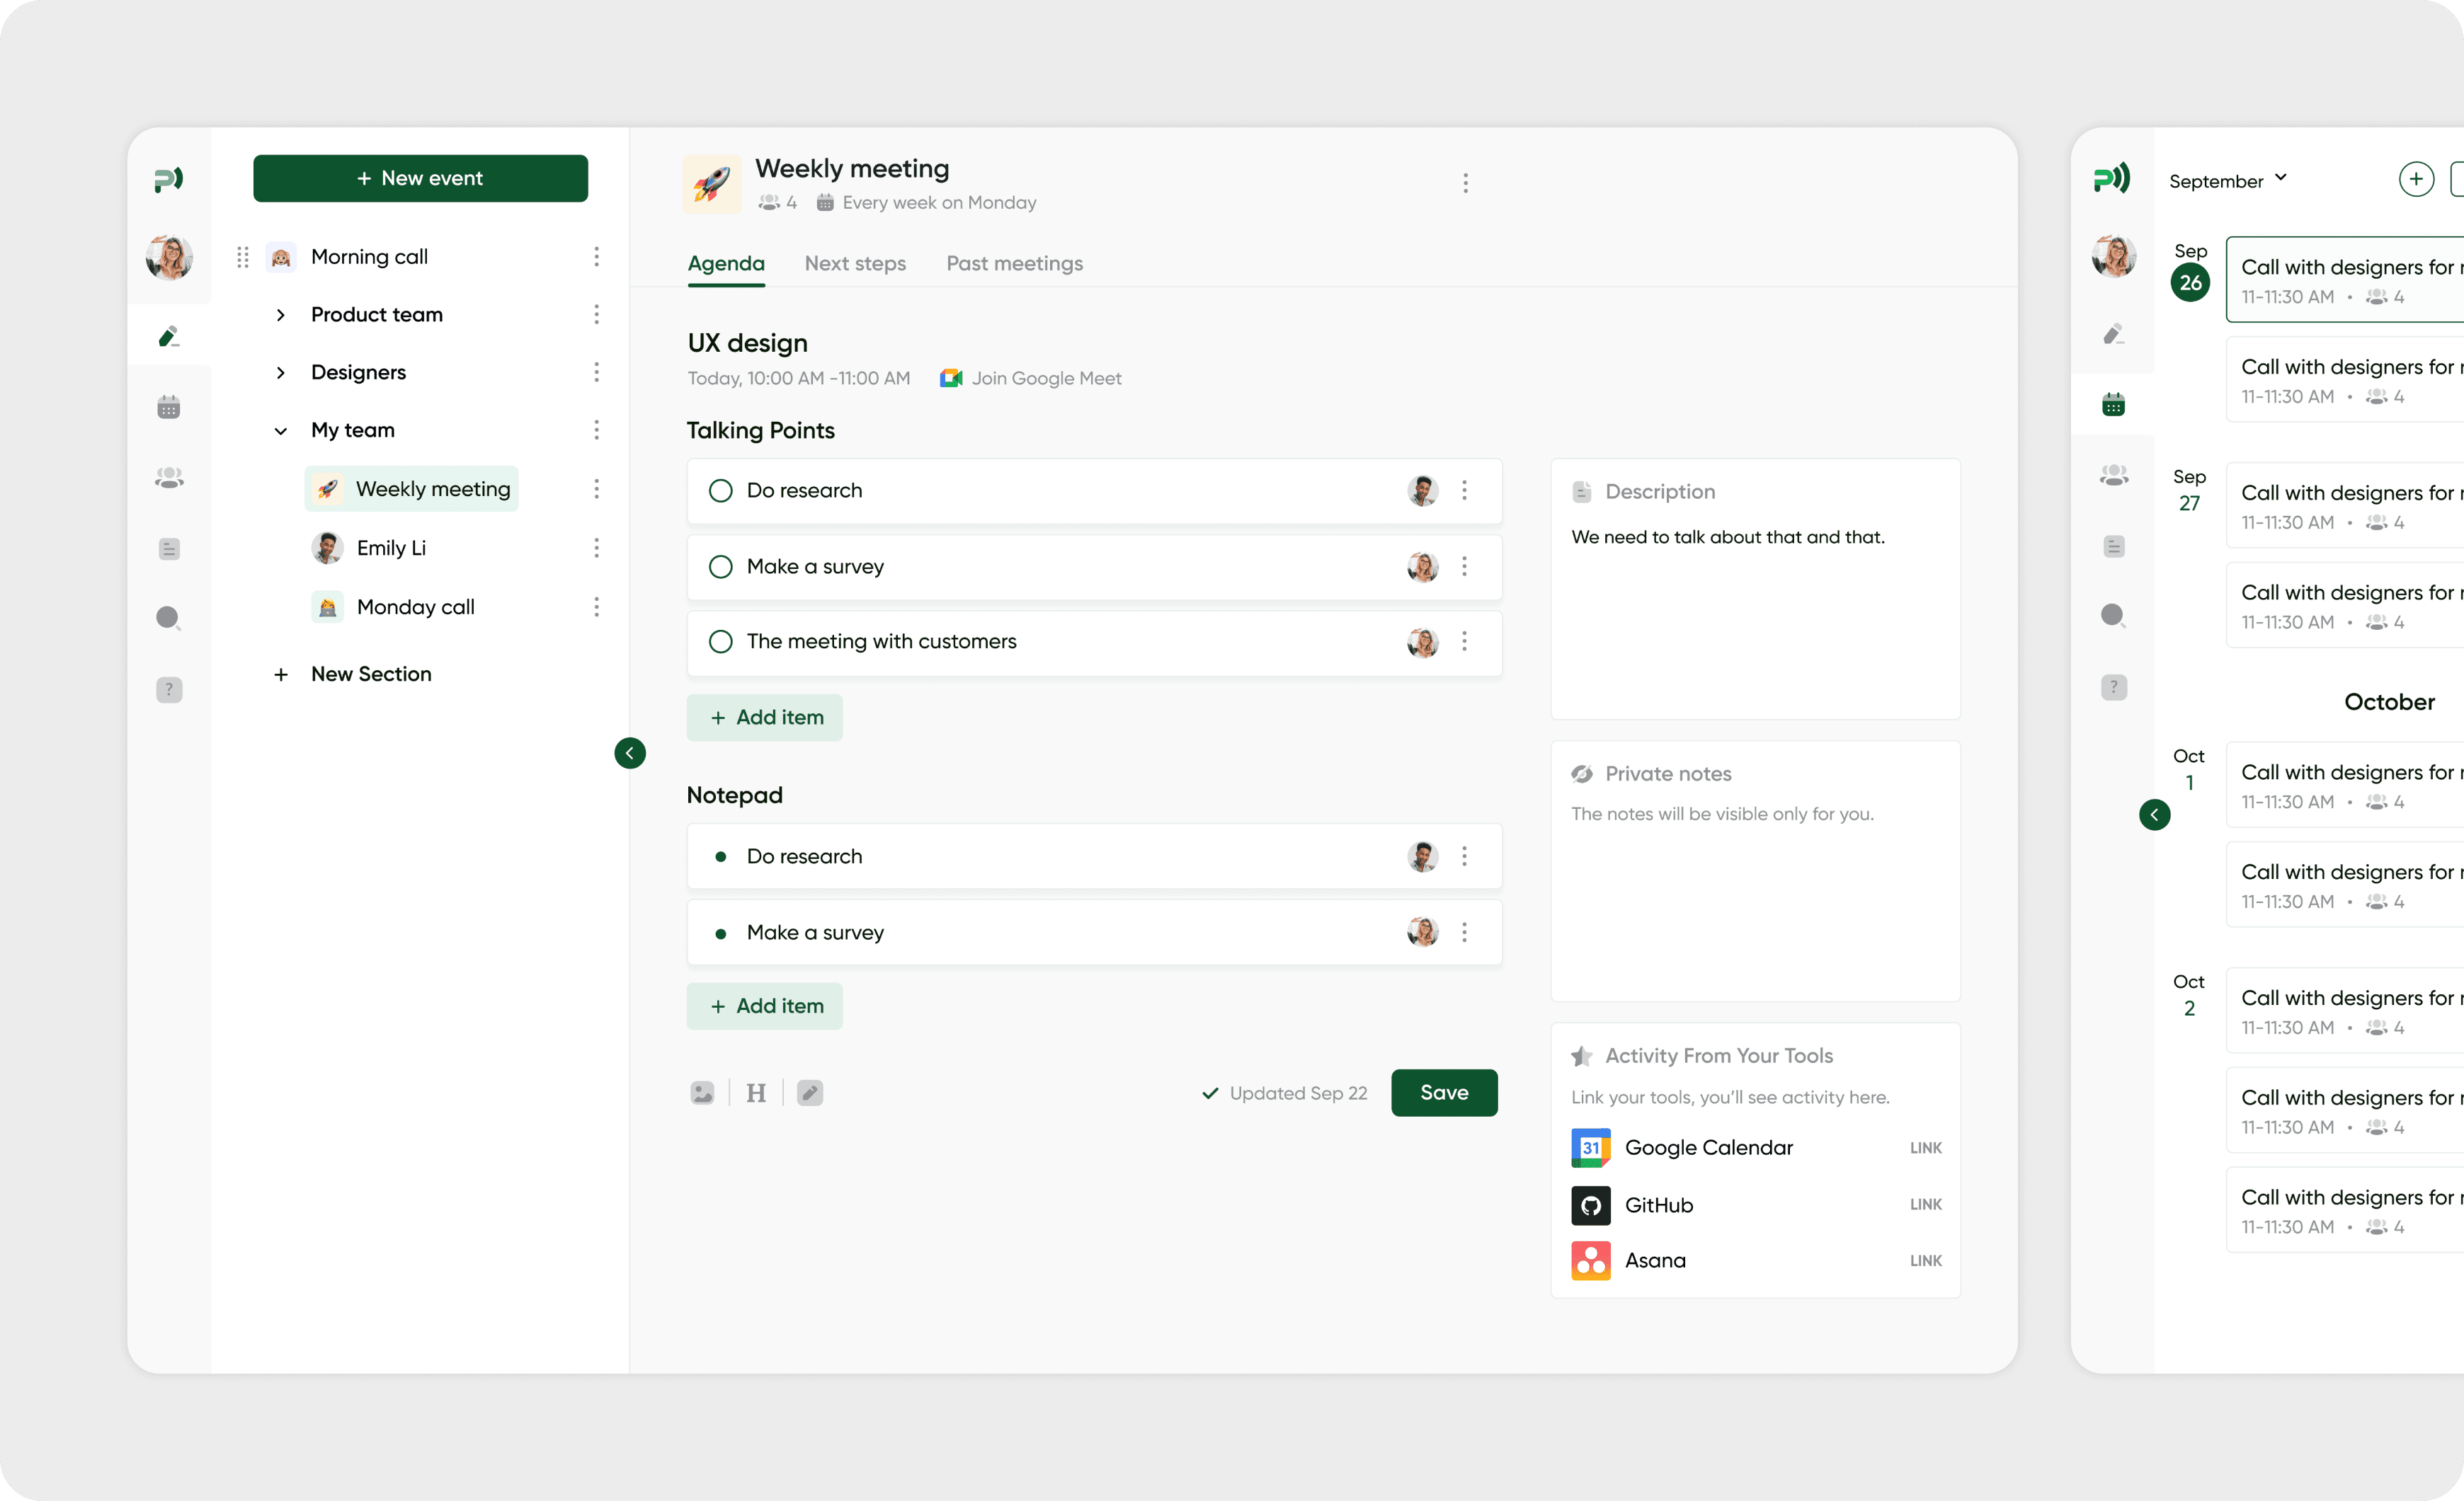The width and height of the screenshot is (2464, 1501).
Task: Expand the Product team section
Action: (280, 314)
